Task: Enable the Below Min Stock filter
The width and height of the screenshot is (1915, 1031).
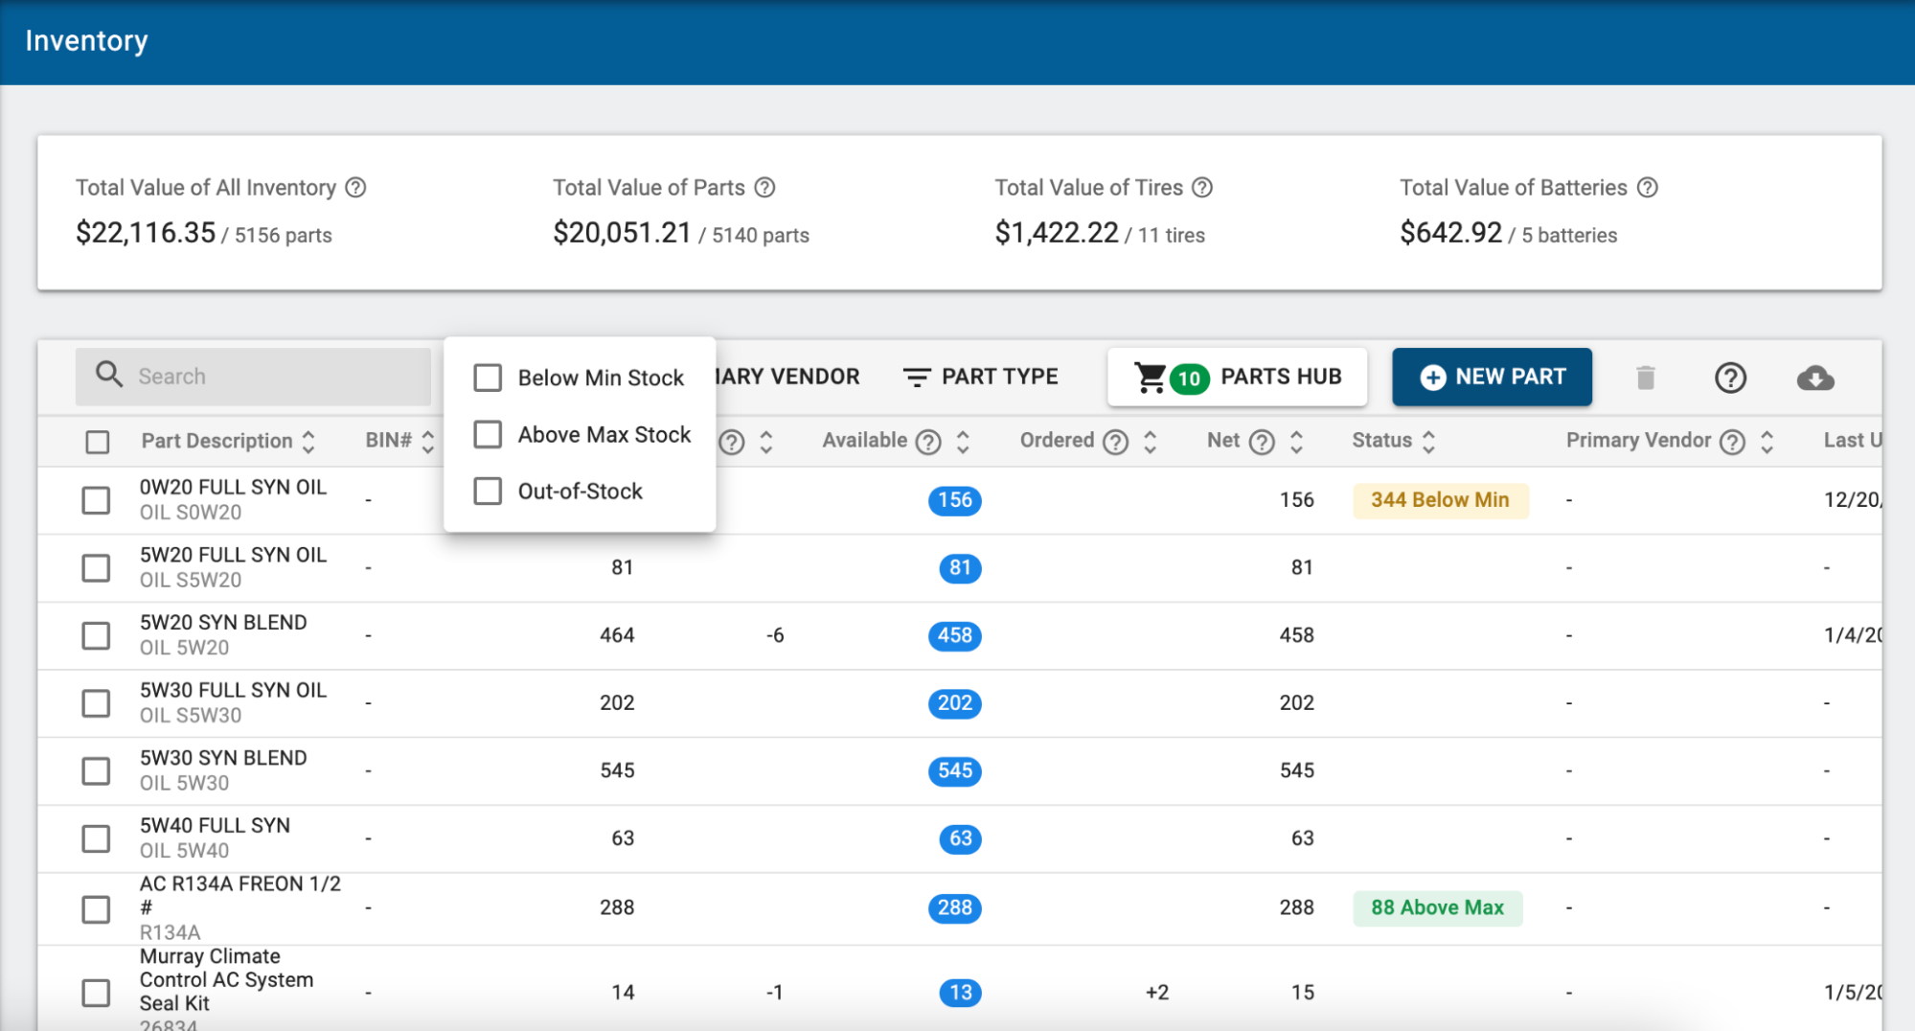Action: 488,378
